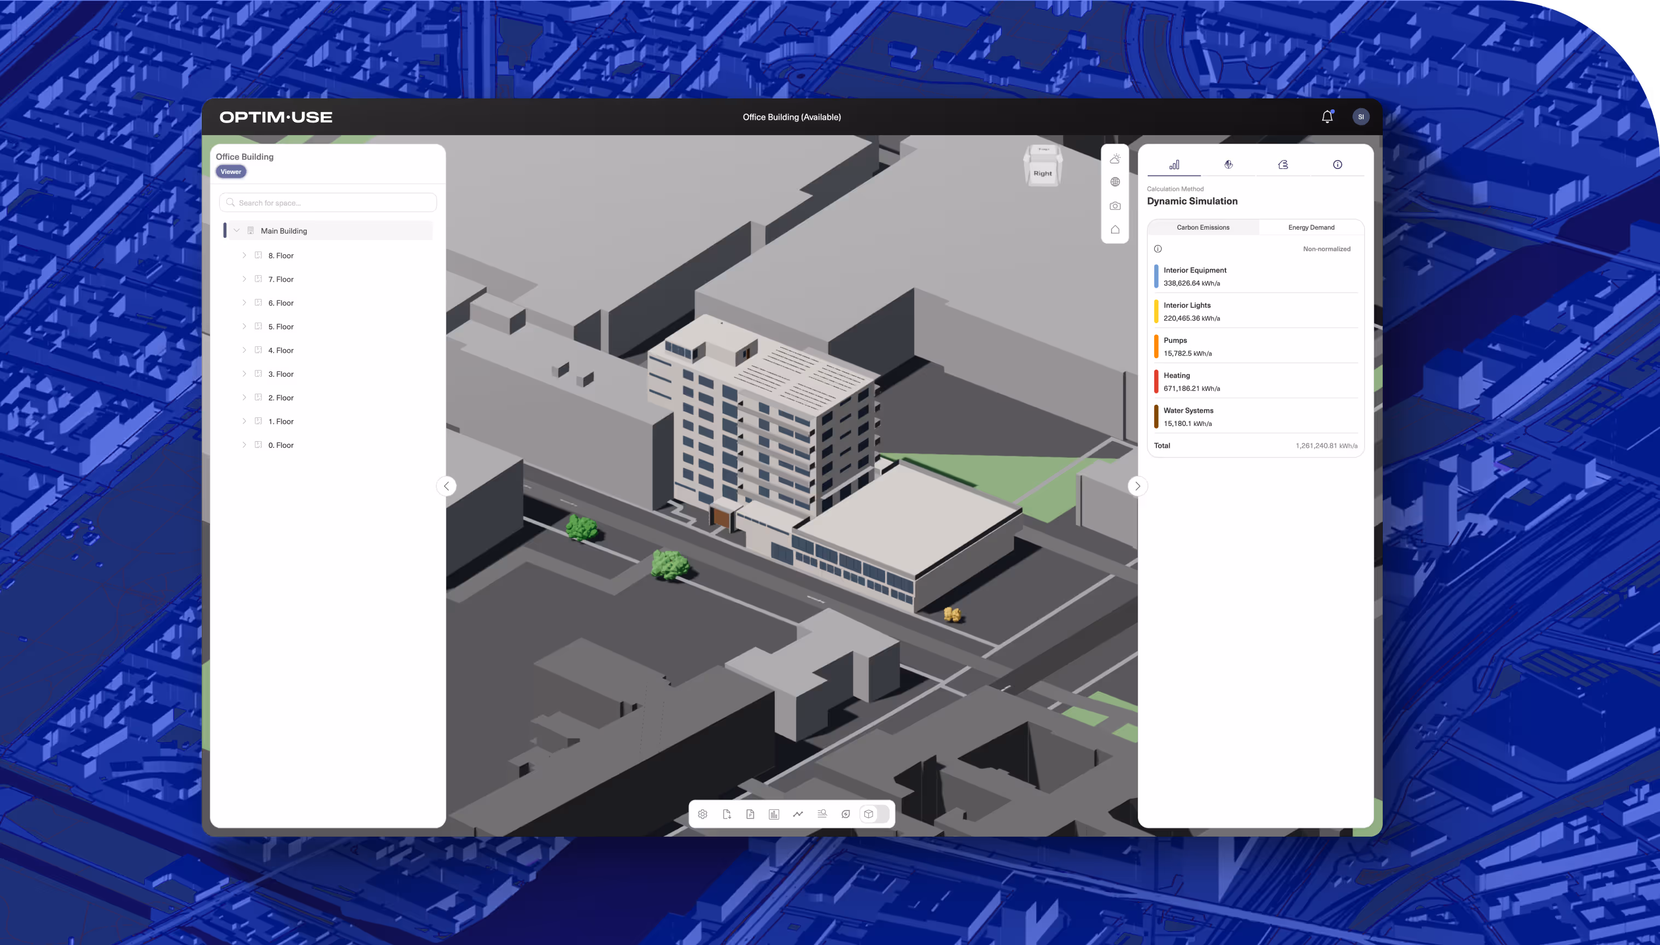
Task: Select Carbon Emissions segment
Action: point(1202,227)
